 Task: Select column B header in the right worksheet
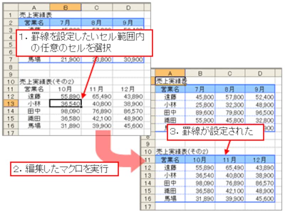click(x=200, y=73)
